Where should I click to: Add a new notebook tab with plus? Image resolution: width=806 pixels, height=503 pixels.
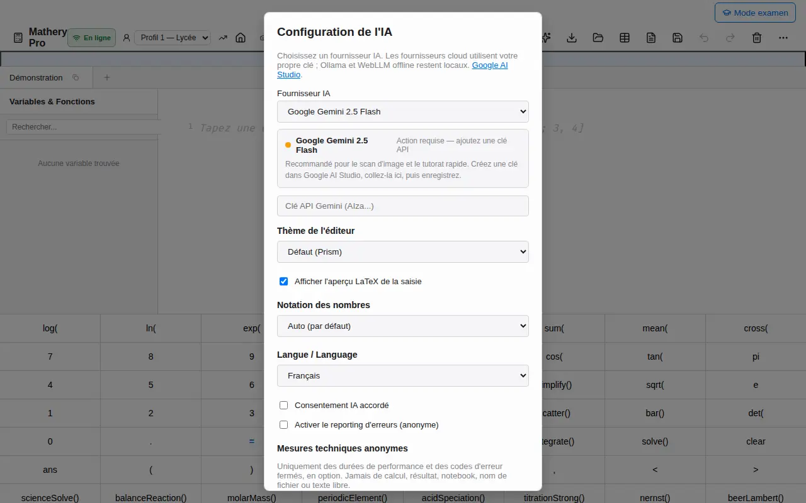107,78
